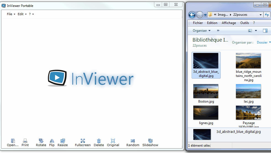Open the File menu in InViewer
Viewport: 271px width, 153px height.
pos(11,14)
